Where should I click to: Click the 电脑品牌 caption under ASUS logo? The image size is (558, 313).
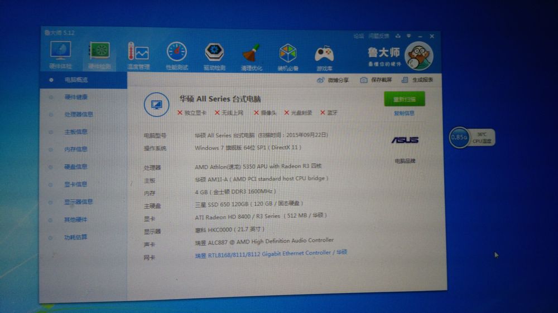coord(405,162)
